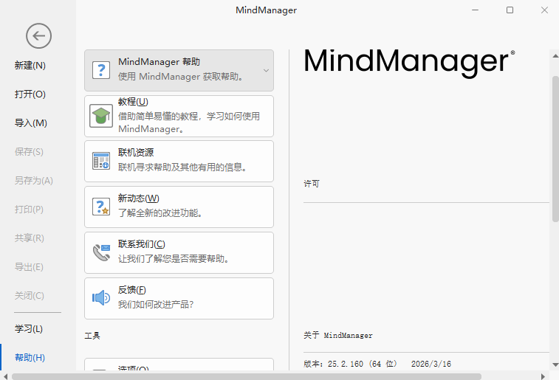Screen dimensions: 559x380
Task: Click the 保存(S) sidebar entry
Action: pyautogui.click(x=30, y=152)
